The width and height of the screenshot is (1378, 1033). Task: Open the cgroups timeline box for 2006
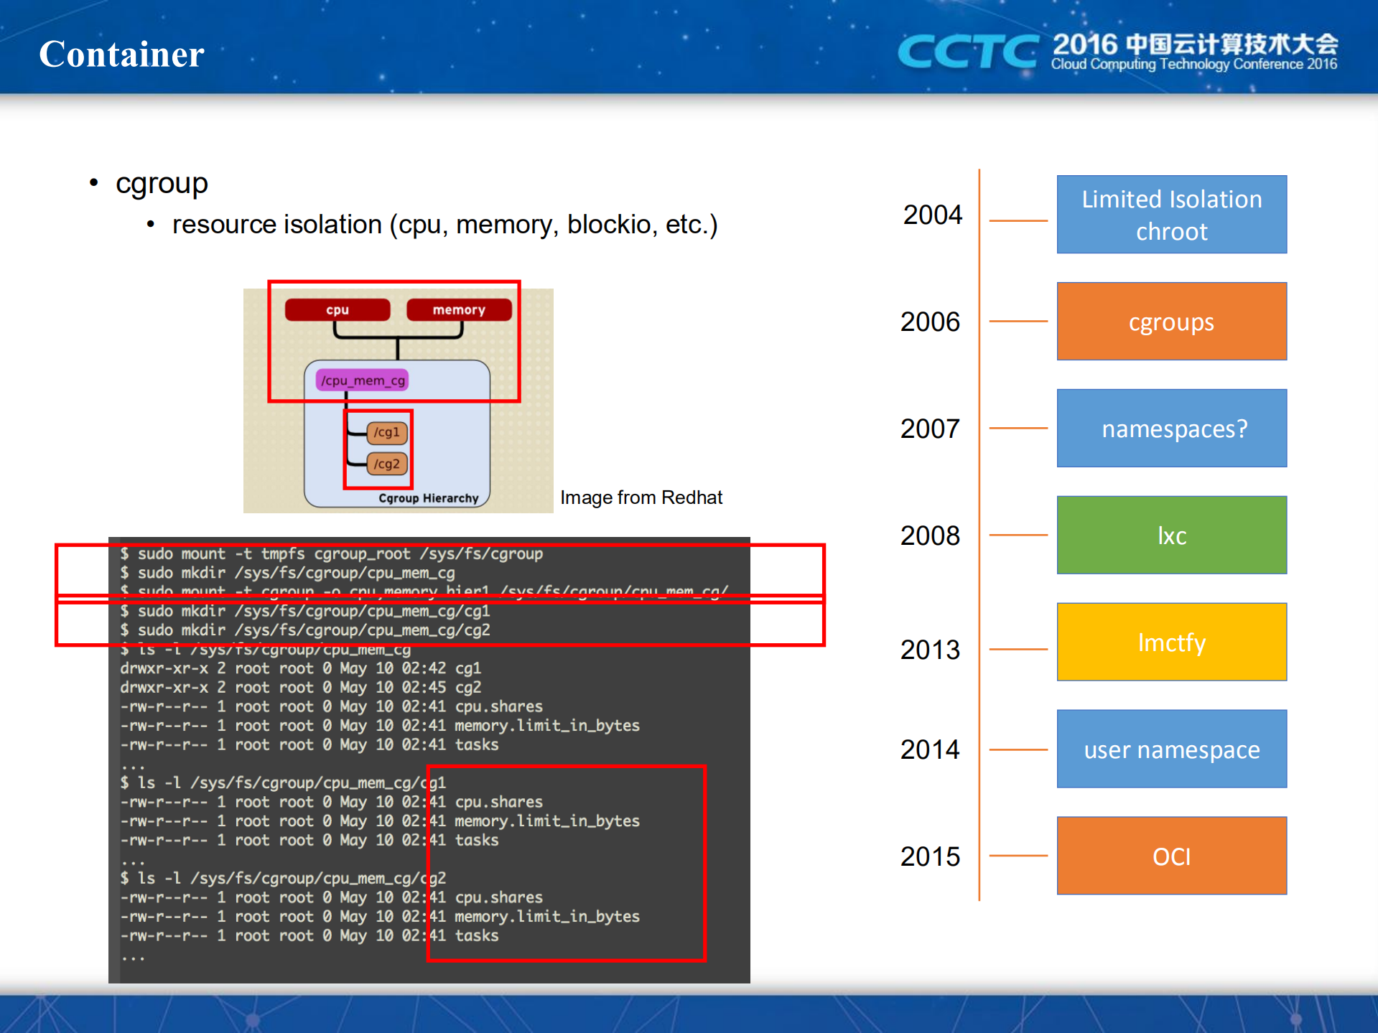[x=1171, y=321]
